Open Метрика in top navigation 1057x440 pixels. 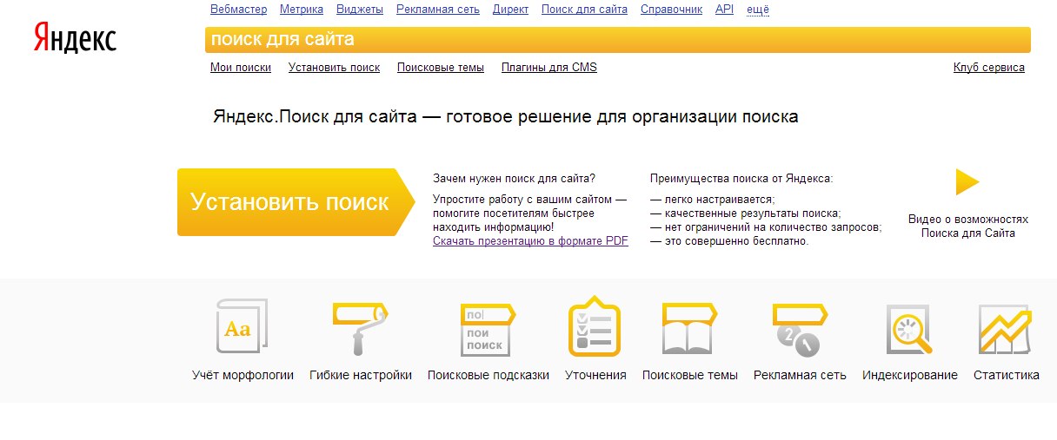coord(302,10)
